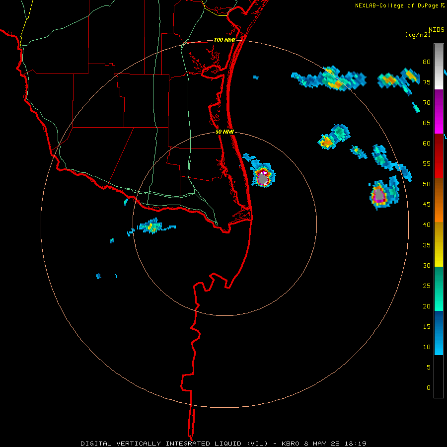This screenshot has width=447, height=447.
Task: Click the DIGITAL VERTICALLY INTEGRATED LIQUID (VIL) caption
Action: tap(175, 444)
